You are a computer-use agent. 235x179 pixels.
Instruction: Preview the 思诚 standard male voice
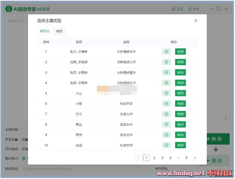pyautogui.click(x=166, y=145)
